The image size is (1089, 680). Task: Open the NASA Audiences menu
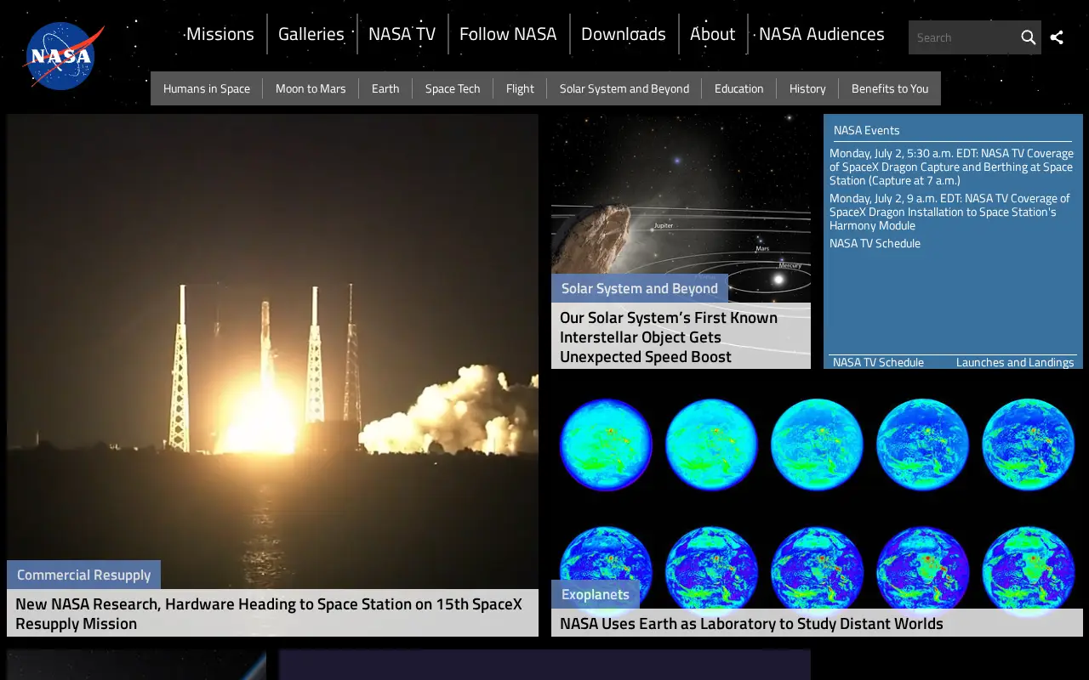pyautogui.click(x=821, y=34)
